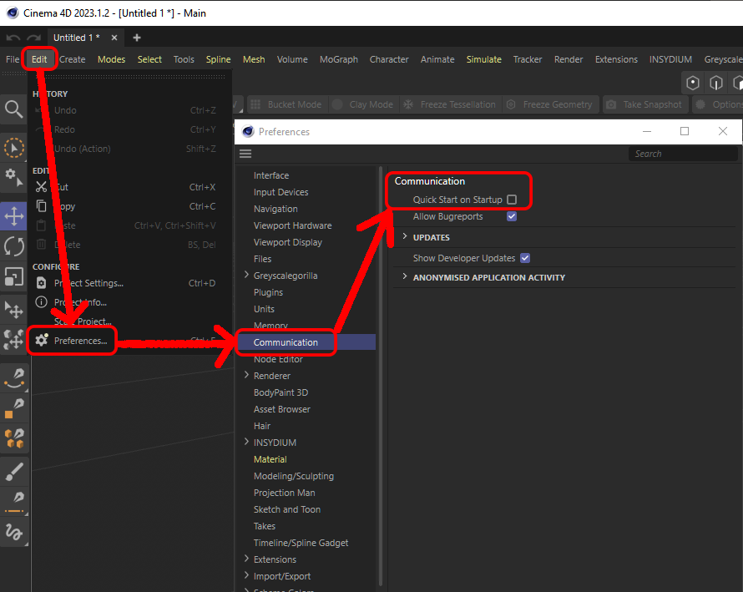Click the Freeze Tessellation snowflake icon

[x=408, y=104]
